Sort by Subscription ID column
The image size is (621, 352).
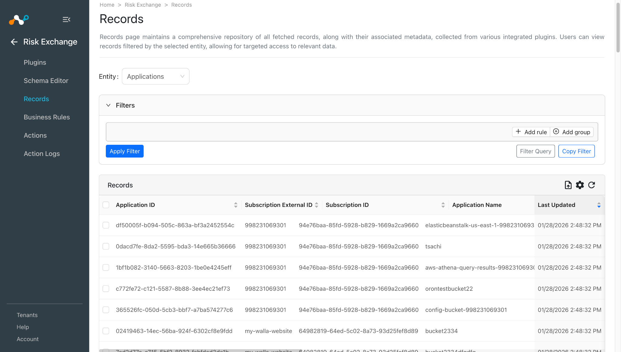(443, 205)
